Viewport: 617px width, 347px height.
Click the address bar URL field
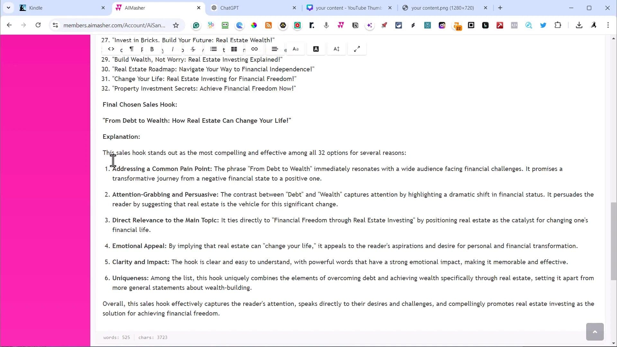point(114,25)
